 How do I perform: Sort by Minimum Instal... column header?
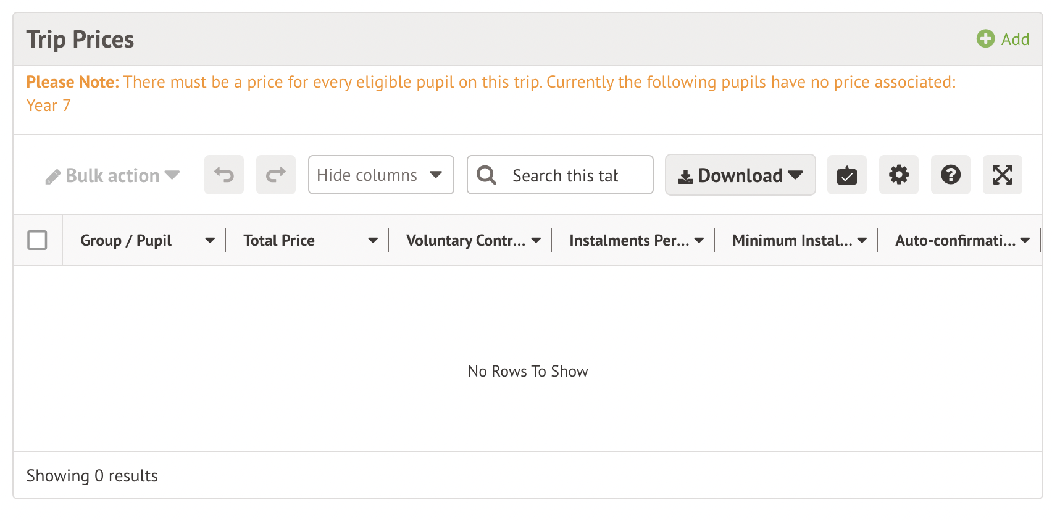(791, 241)
